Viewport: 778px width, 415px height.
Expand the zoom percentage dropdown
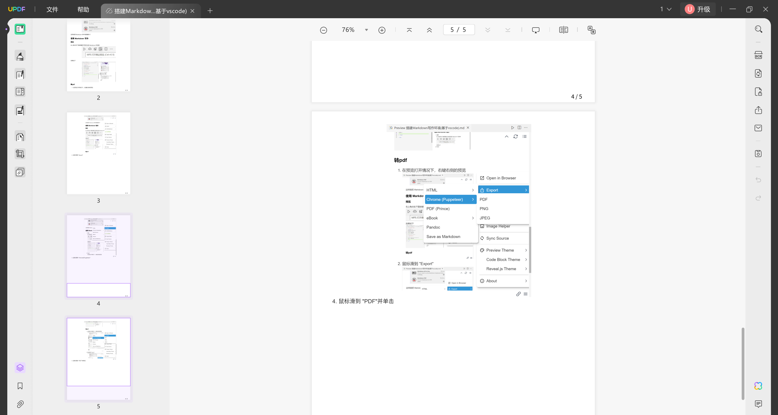coord(367,30)
